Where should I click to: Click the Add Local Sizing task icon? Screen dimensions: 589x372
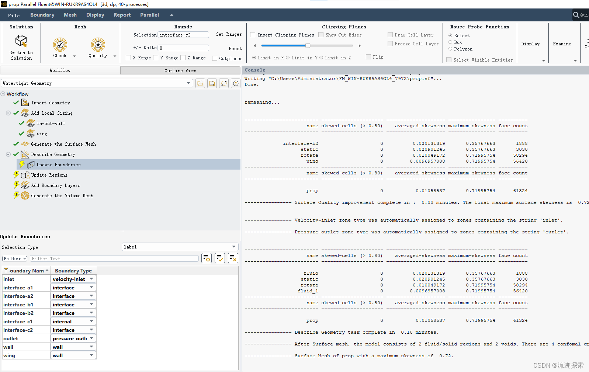pyautogui.click(x=25, y=113)
